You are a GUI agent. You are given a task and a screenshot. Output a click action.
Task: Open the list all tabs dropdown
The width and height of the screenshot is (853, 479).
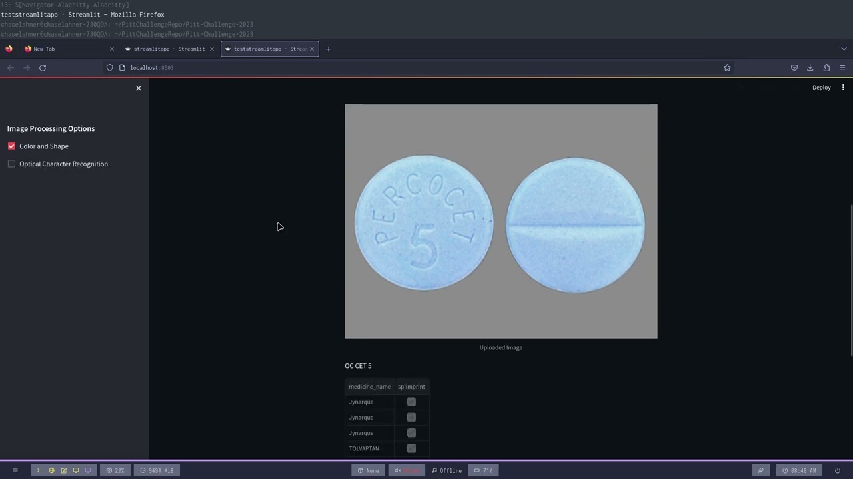pyautogui.click(x=844, y=49)
